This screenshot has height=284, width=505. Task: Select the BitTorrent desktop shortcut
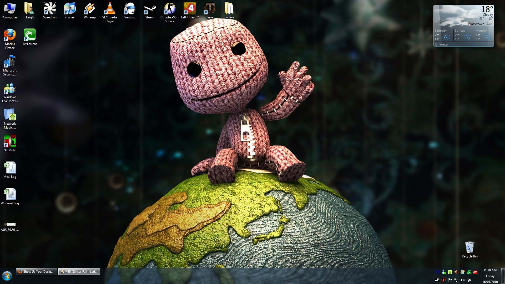[x=30, y=37]
